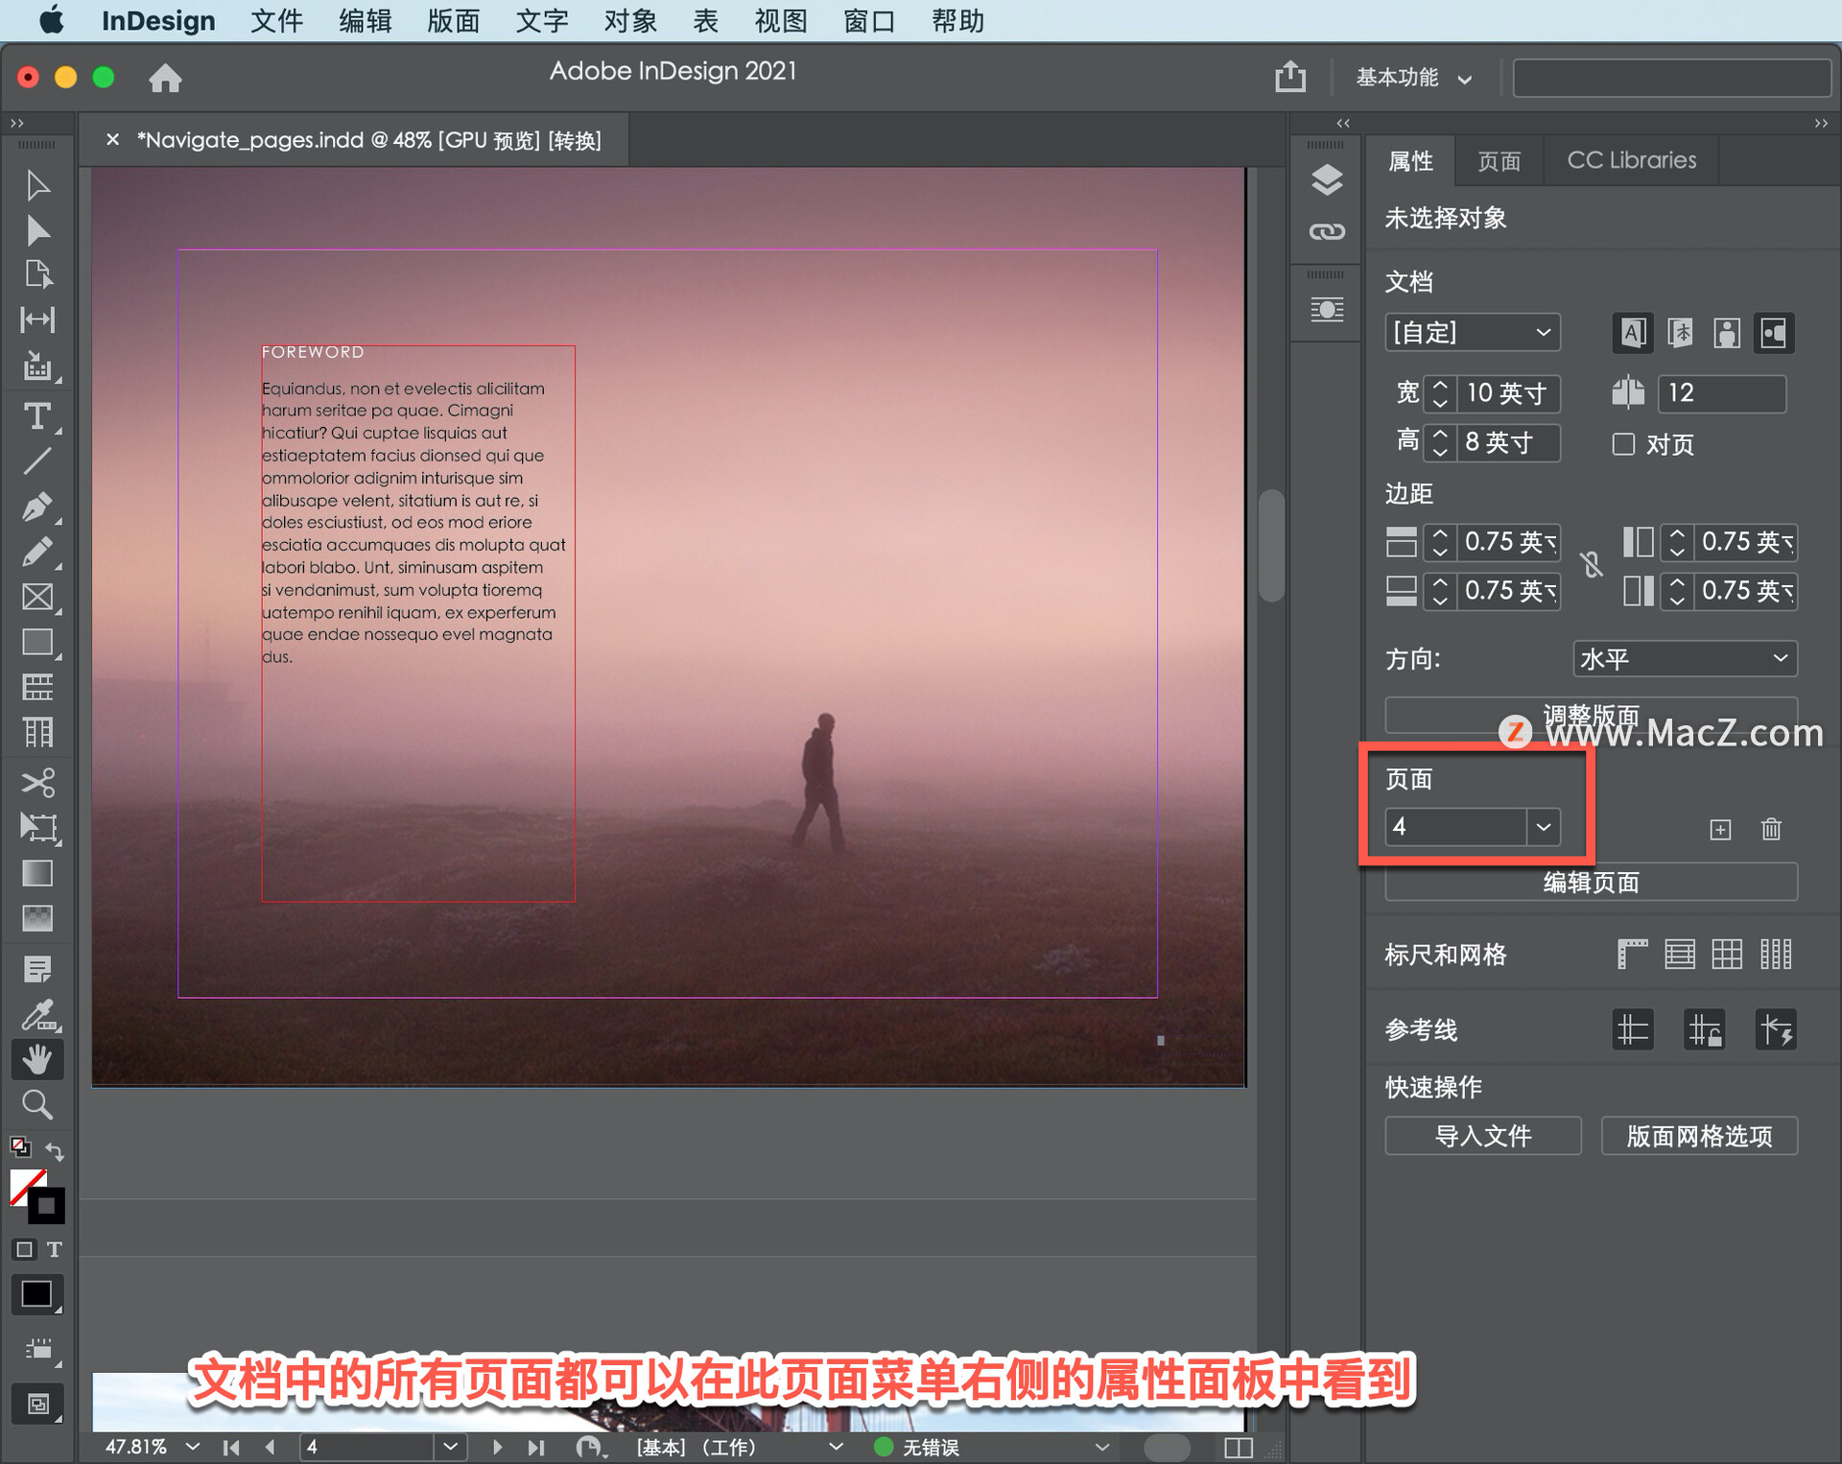1842x1464 pixels.
Task: Switch to the 页面 tab in panel
Action: click(1500, 160)
